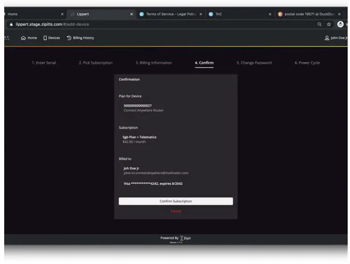Click the DuckDuckGo favicon on last tab
This screenshot has height=264, width=350.
coord(280,14)
